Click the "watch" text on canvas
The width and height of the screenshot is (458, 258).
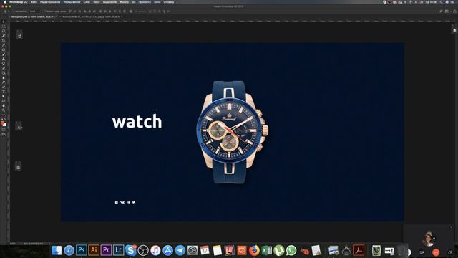(x=137, y=121)
